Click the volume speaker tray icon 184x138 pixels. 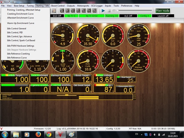[x=155, y=135]
